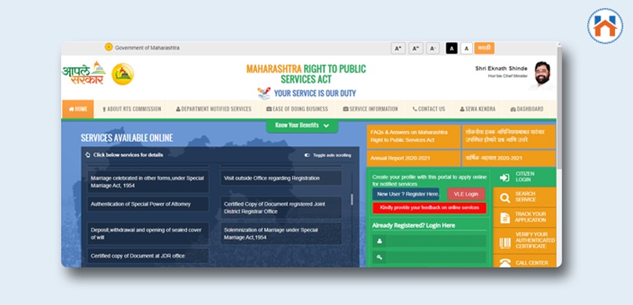
Task: Open Citizen Login icon tile
Action: 505,177
